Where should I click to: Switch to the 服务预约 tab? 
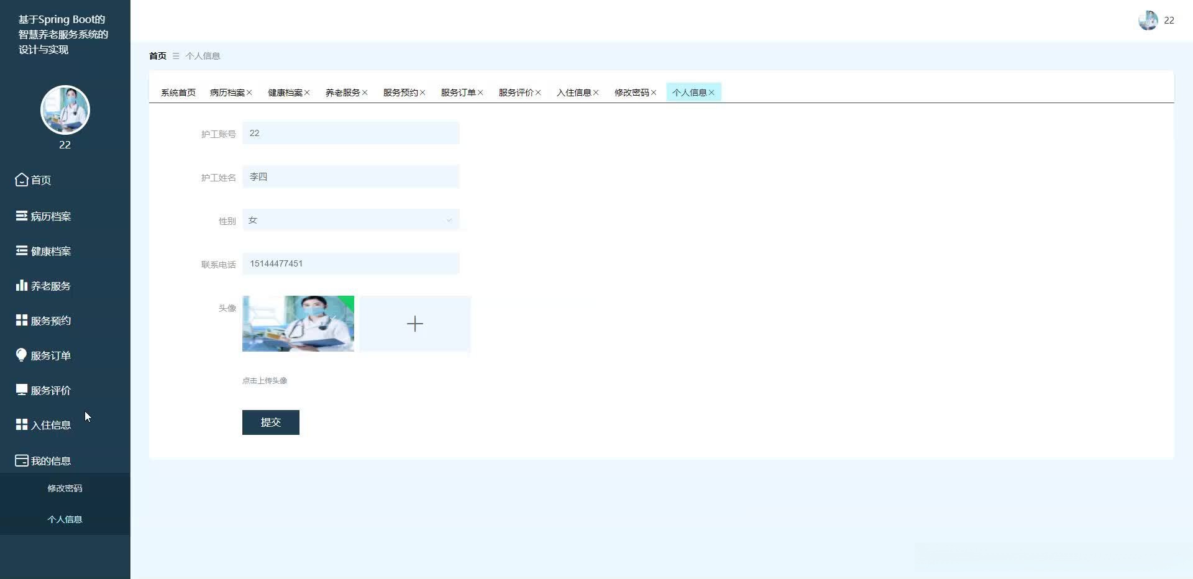pyautogui.click(x=401, y=93)
